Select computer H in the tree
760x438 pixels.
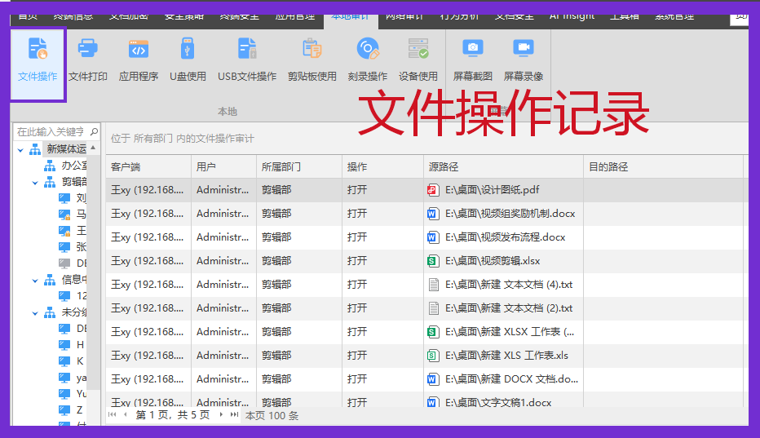click(72, 344)
